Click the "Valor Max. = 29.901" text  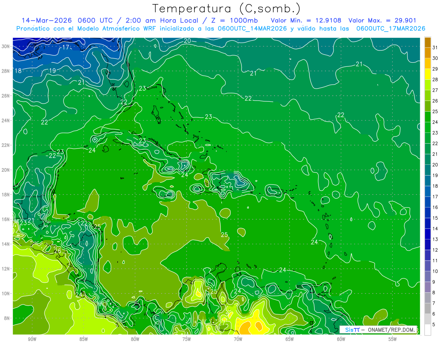(x=382, y=20)
